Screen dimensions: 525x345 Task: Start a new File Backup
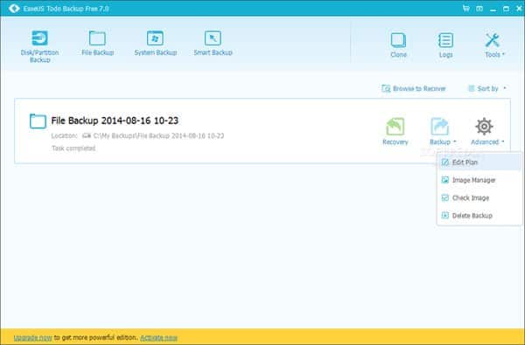pos(97,43)
